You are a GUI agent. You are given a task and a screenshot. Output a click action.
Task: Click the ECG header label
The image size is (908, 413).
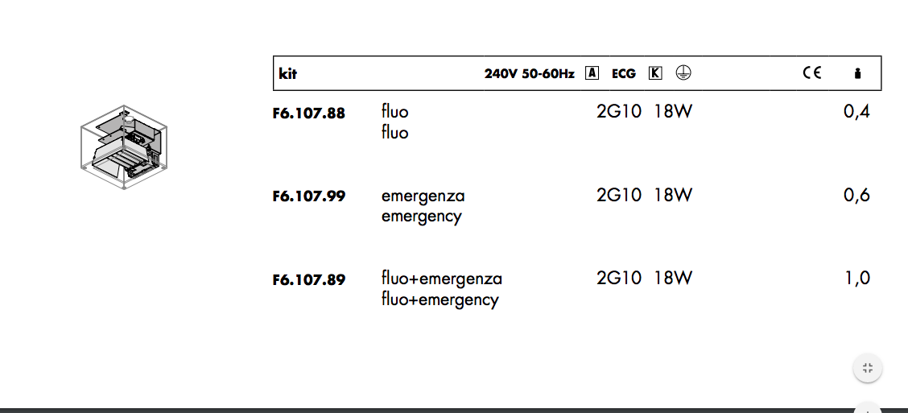point(623,74)
